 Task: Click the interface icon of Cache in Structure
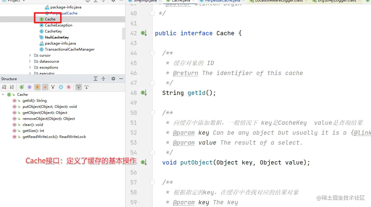point(9,95)
